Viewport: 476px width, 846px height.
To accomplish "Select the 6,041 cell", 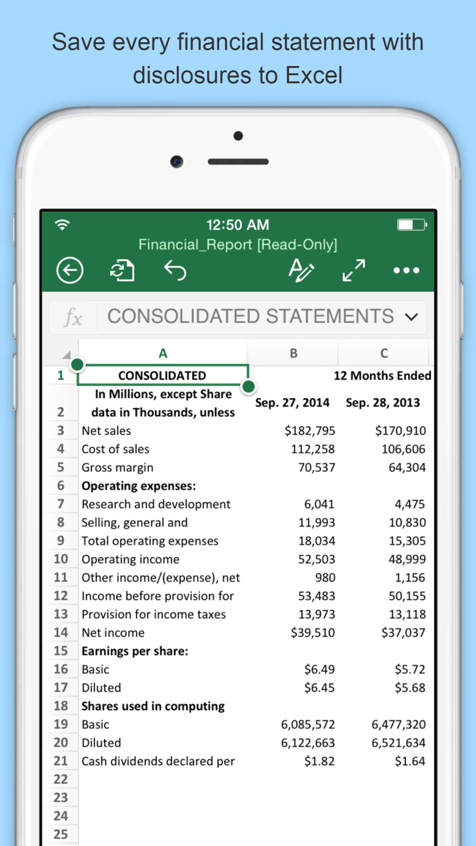I will coord(320,504).
